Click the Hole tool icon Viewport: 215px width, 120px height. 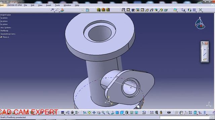pos(142,10)
